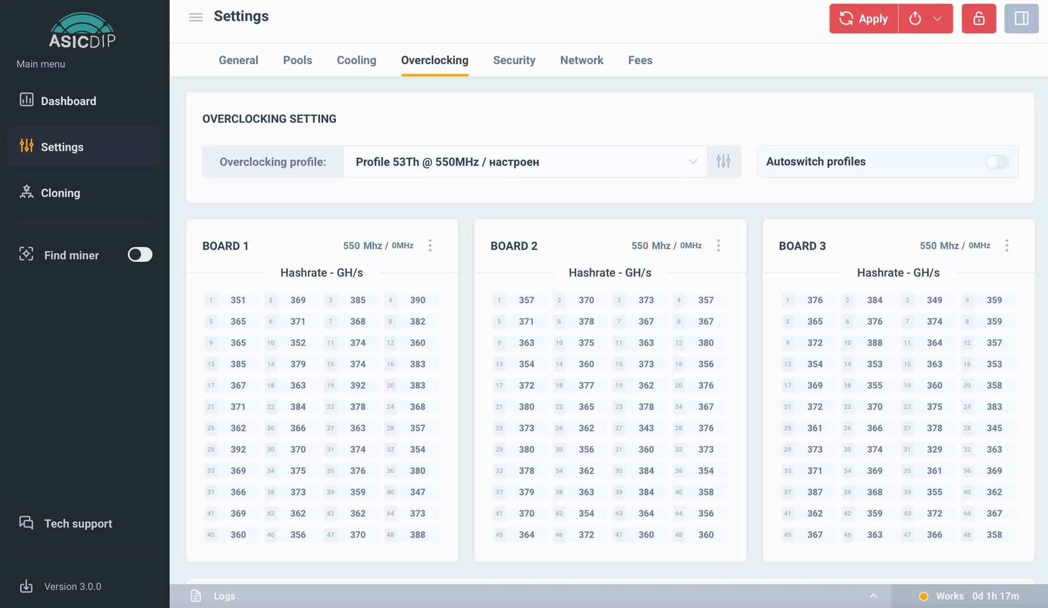Toggle the side panel layout icon

1021,18
